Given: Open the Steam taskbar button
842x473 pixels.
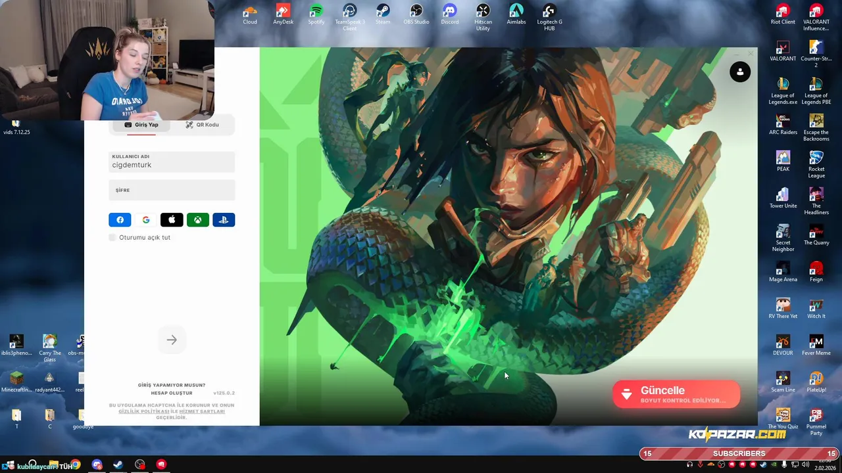Looking at the screenshot, I should [118, 464].
